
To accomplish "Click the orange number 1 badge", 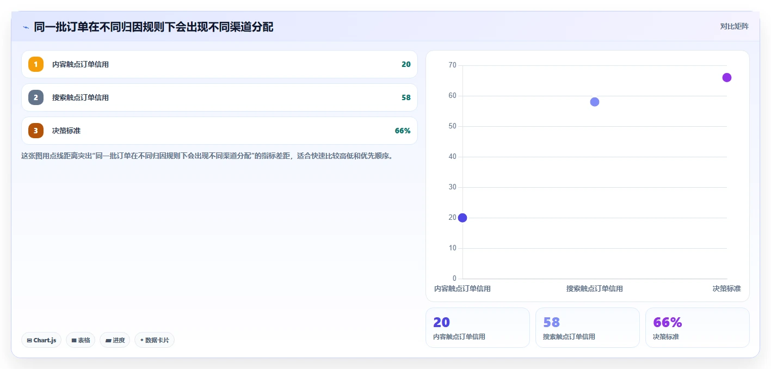I will [36, 64].
